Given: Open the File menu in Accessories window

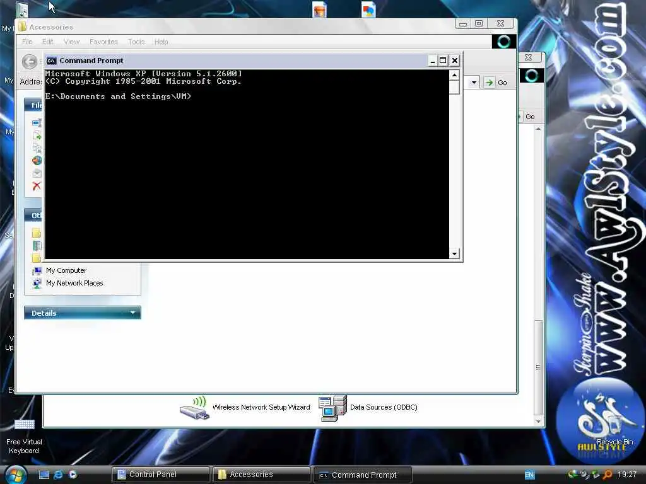Looking at the screenshot, I should click(x=26, y=42).
